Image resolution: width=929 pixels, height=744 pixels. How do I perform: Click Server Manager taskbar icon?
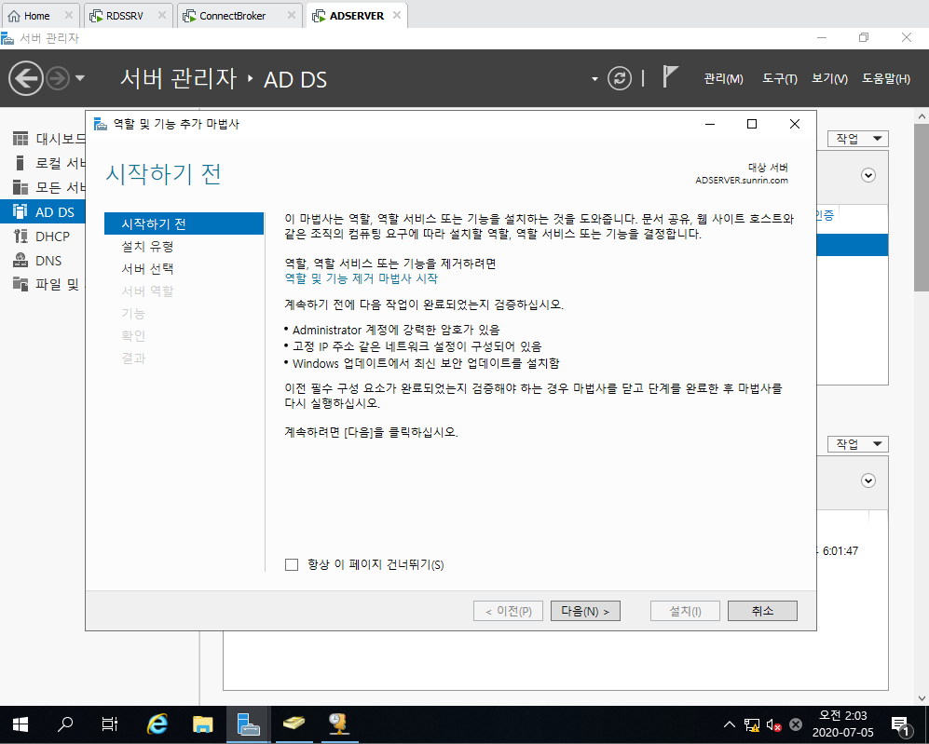(x=248, y=724)
